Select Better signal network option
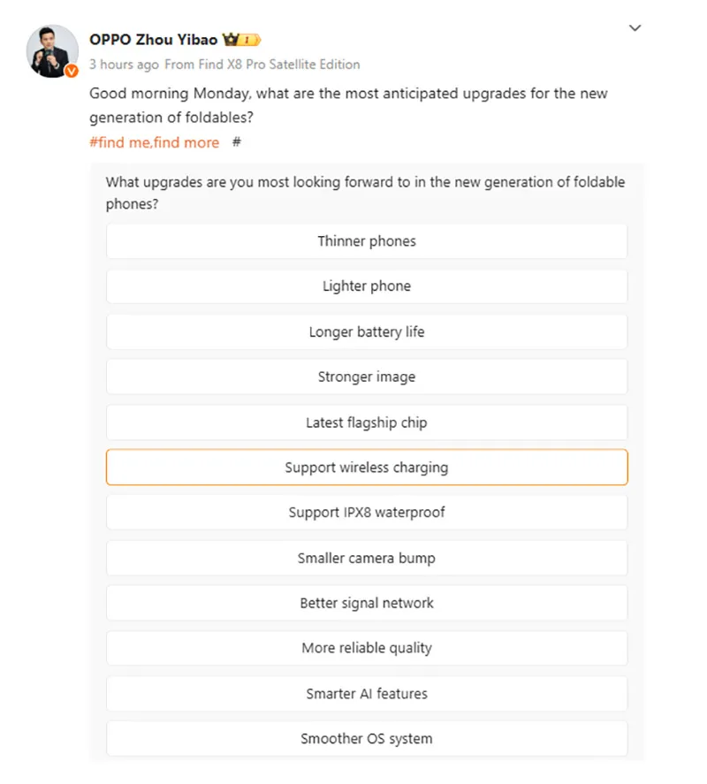The width and height of the screenshot is (707, 784). click(367, 603)
